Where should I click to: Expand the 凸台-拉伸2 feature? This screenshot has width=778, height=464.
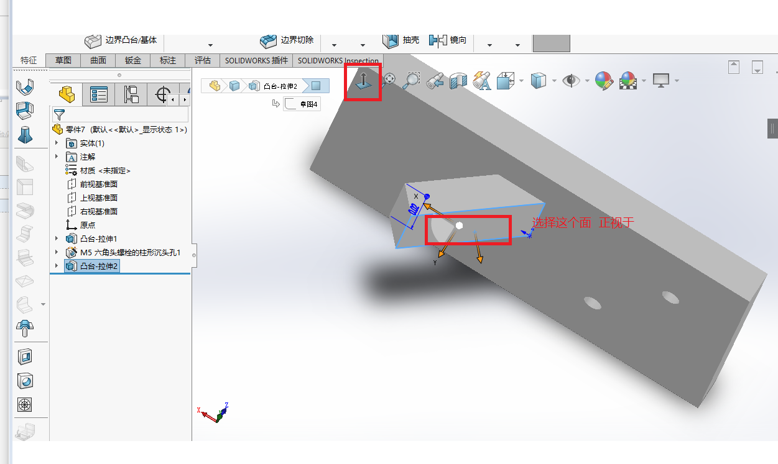[57, 266]
